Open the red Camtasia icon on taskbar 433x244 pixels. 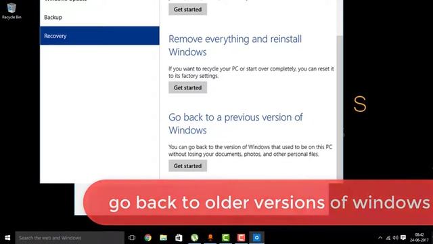coord(241,238)
